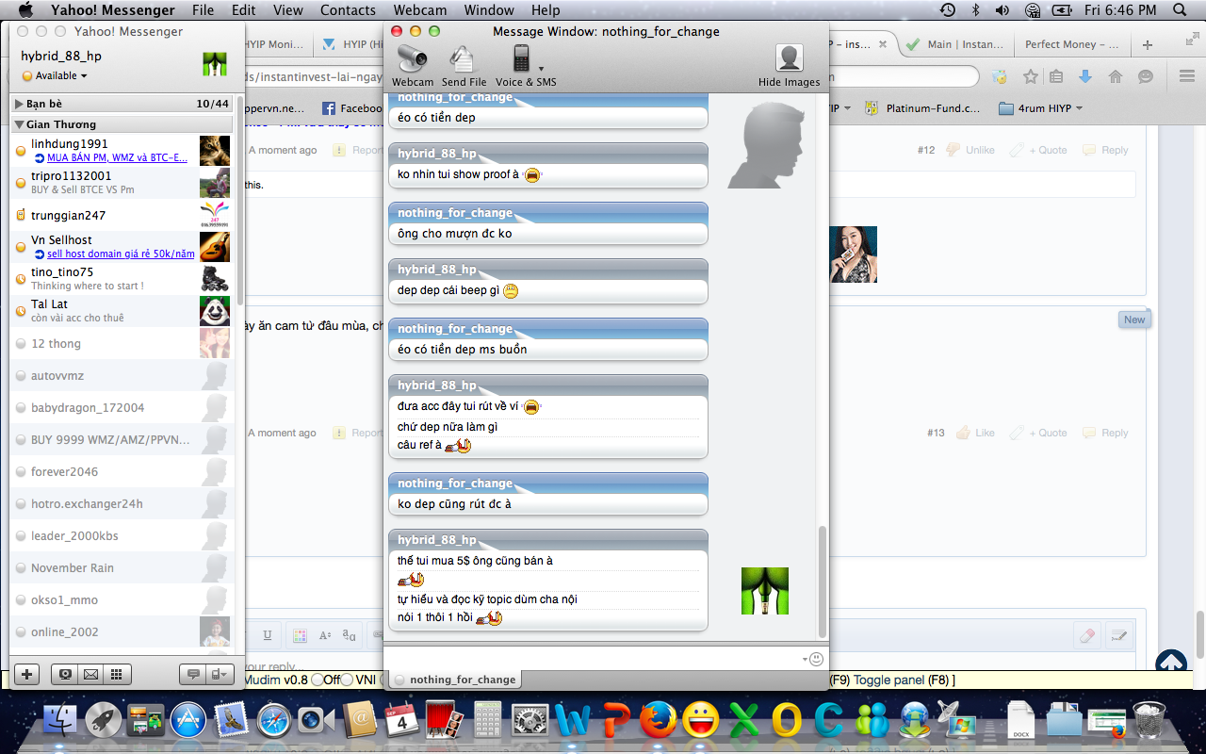Select contact Tal Lat

click(122, 311)
